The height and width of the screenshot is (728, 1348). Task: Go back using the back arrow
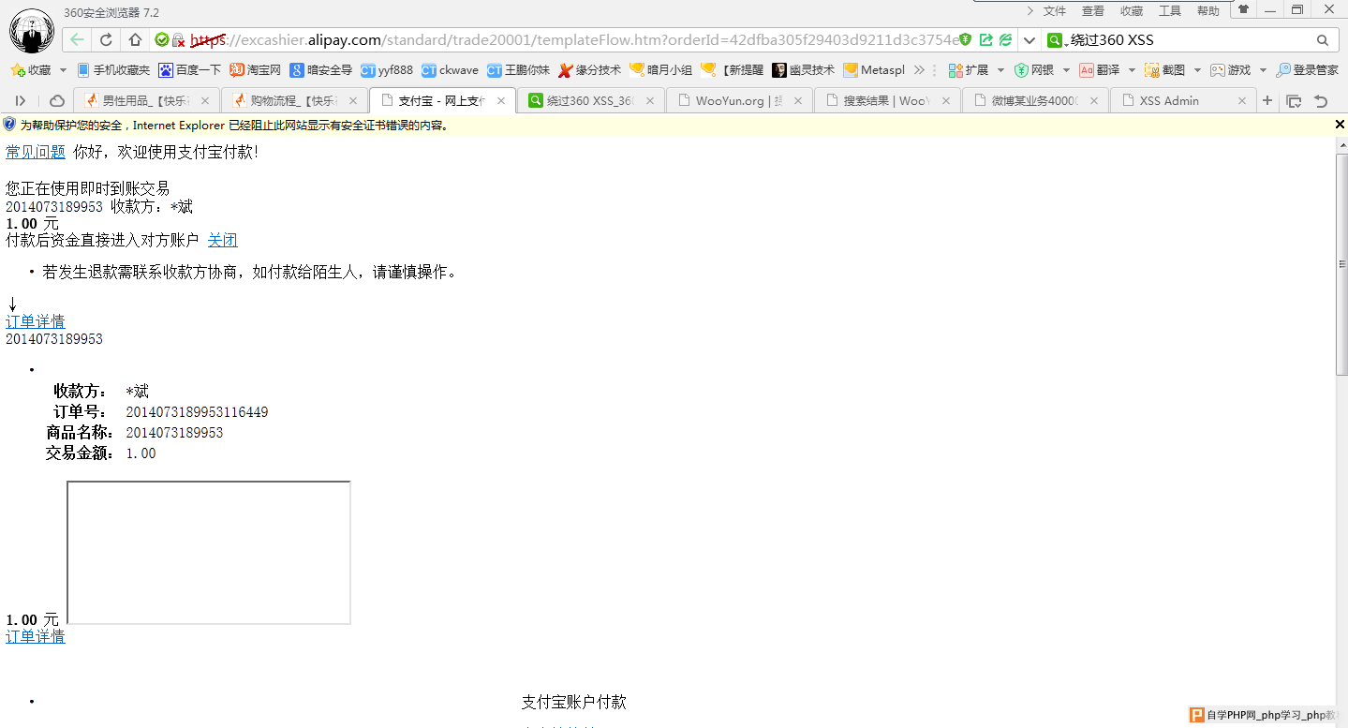pos(77,39)
